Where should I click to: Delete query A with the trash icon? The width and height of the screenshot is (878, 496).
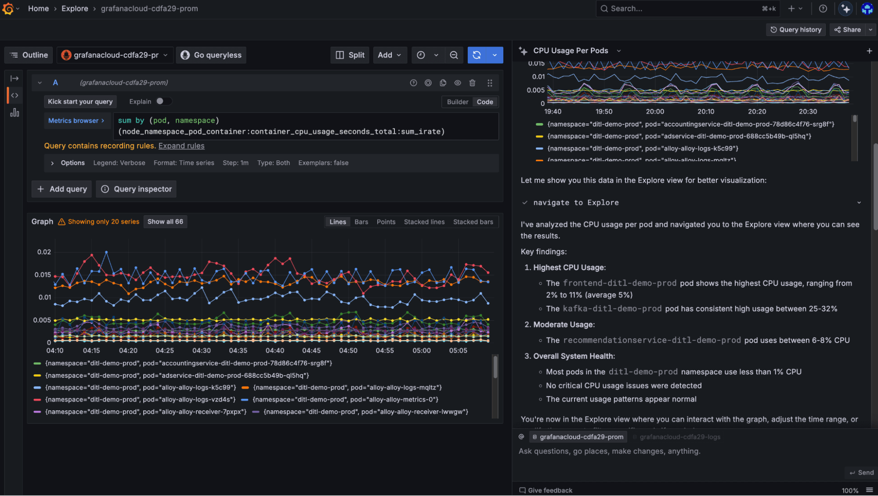[x=472, y=83]
